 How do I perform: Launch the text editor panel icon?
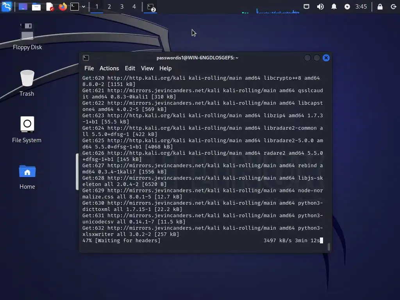(x=50, y=7)
